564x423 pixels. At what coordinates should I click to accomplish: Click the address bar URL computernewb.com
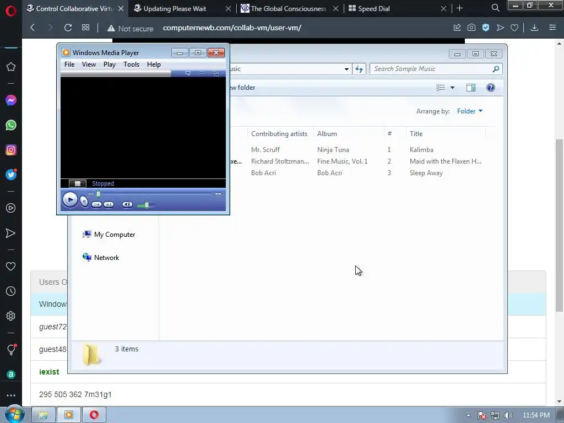click(232, 28)
